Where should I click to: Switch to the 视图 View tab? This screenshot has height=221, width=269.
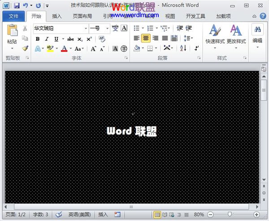(170, 16)
